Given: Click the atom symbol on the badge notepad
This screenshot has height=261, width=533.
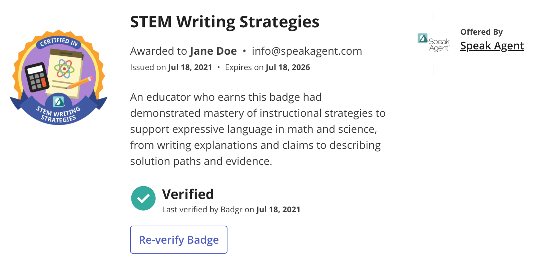Looking at the screenshot, I should (64, 68).
